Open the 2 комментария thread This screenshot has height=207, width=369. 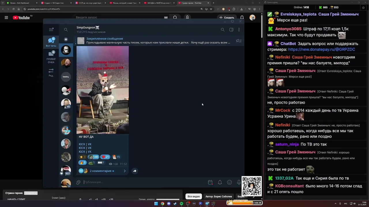pyautogui.click(x=102, y=171)
